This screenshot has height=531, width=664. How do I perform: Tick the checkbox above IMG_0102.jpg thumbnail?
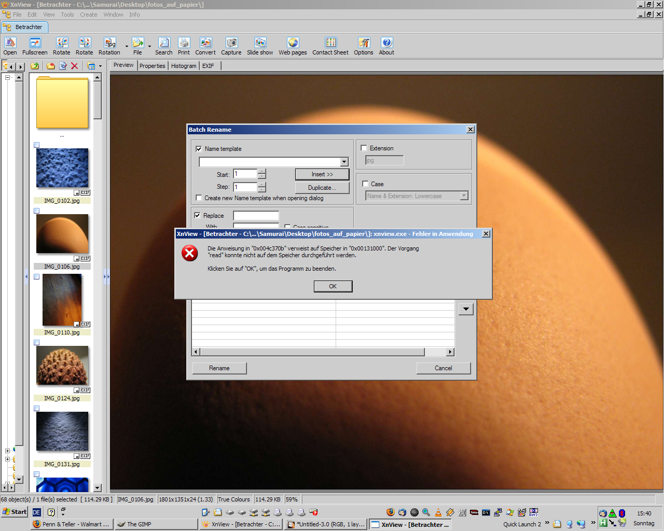[x=37, y=145]
